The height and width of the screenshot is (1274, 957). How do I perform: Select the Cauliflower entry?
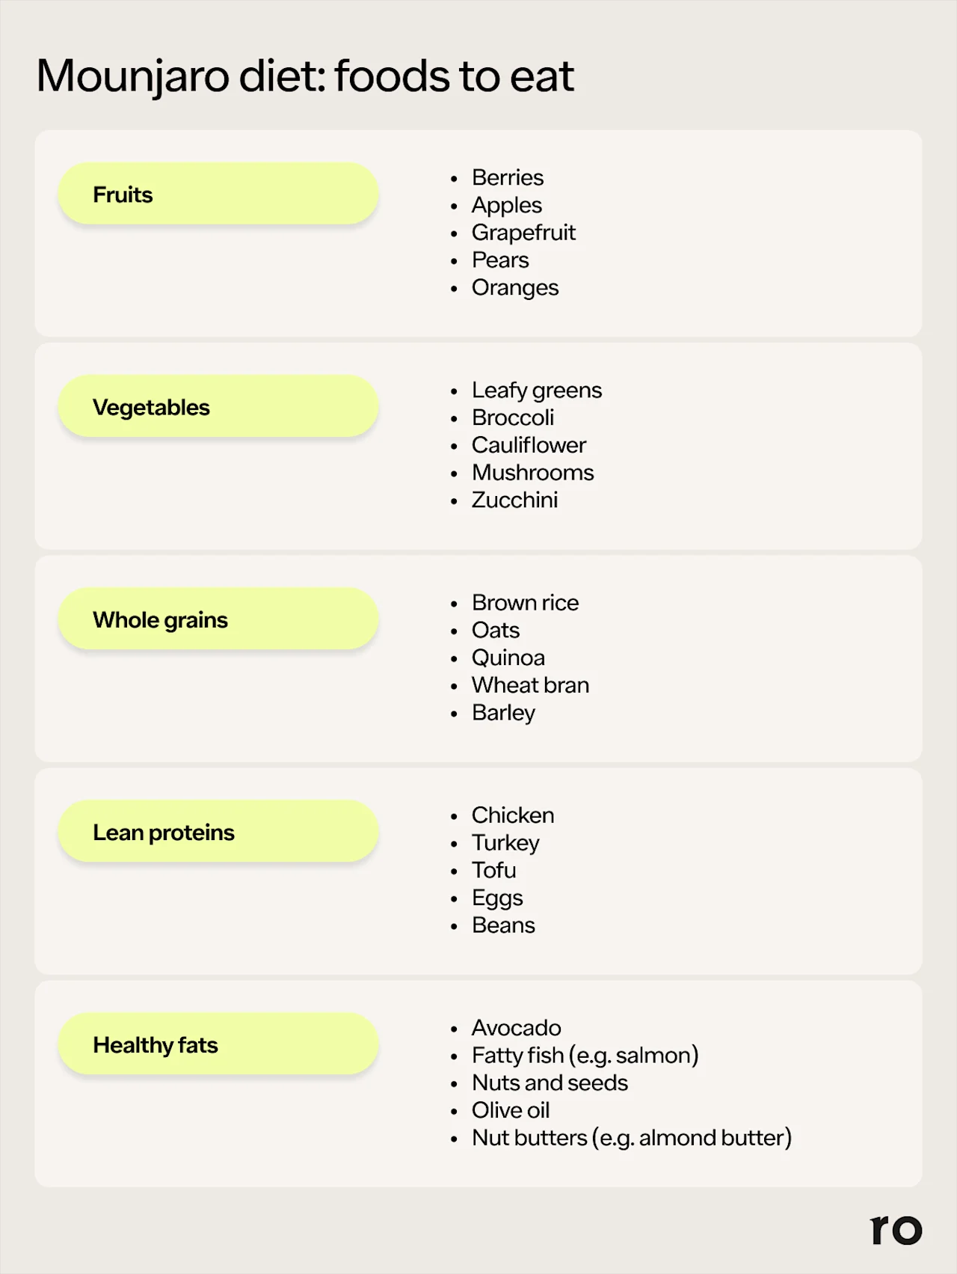[529, 445]
